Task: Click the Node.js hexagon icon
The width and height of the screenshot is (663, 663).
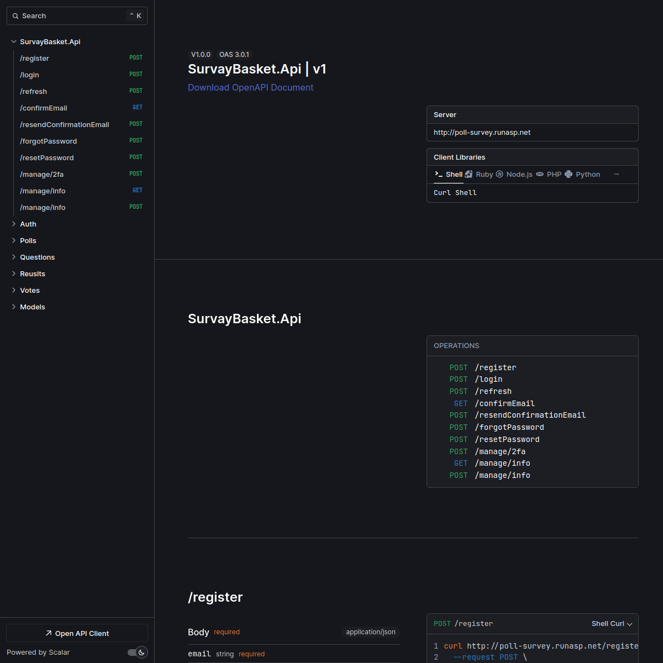Action: (x=499, y=174)
